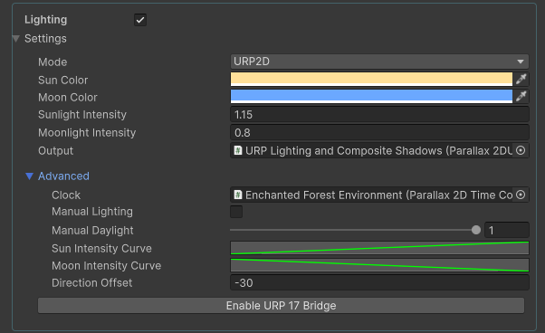Enable the Manual Lighting checkbox
The width and height of the screenshot is (545, 333).
(236, 212)
